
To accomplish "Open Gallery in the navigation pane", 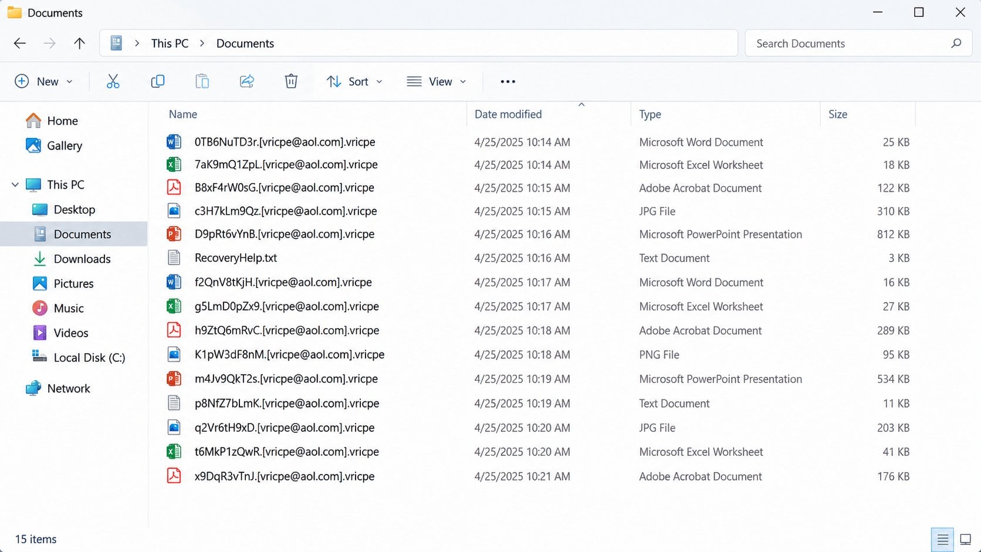I will tap(54, 145).
